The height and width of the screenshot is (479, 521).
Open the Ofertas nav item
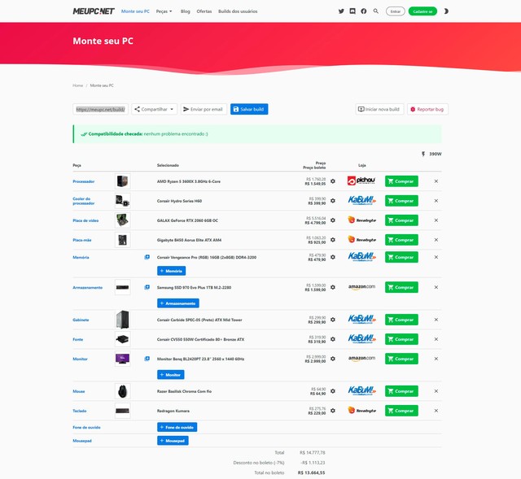[204, 11]
